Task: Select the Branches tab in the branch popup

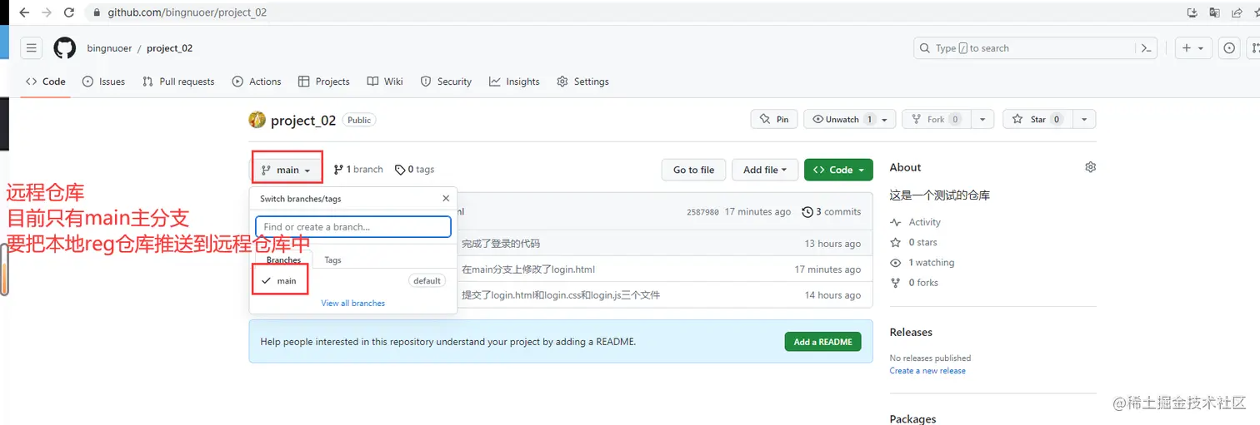Action: coord(283,260)
